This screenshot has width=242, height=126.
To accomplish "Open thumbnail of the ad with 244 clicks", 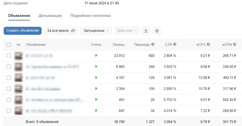I will click(x=18, y=67).
